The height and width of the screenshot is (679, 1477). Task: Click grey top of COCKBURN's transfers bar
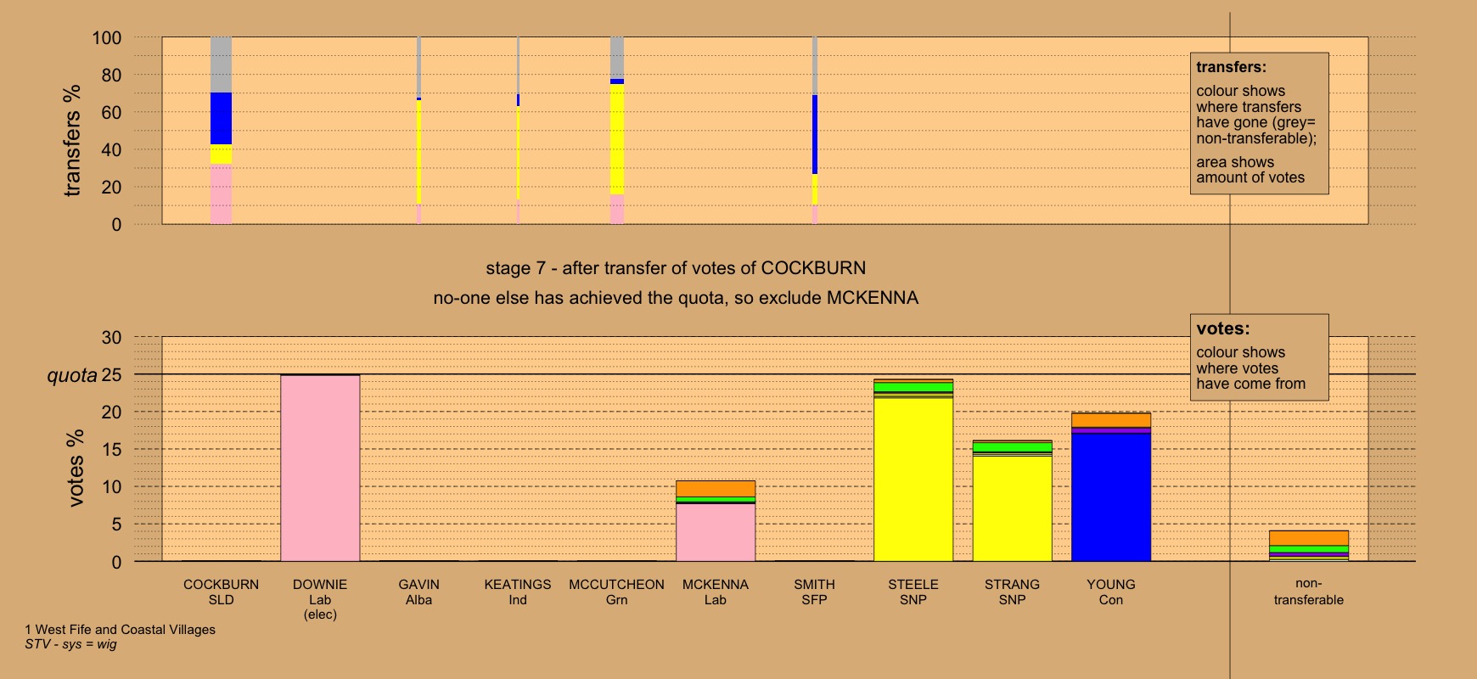tap(221, 65)
